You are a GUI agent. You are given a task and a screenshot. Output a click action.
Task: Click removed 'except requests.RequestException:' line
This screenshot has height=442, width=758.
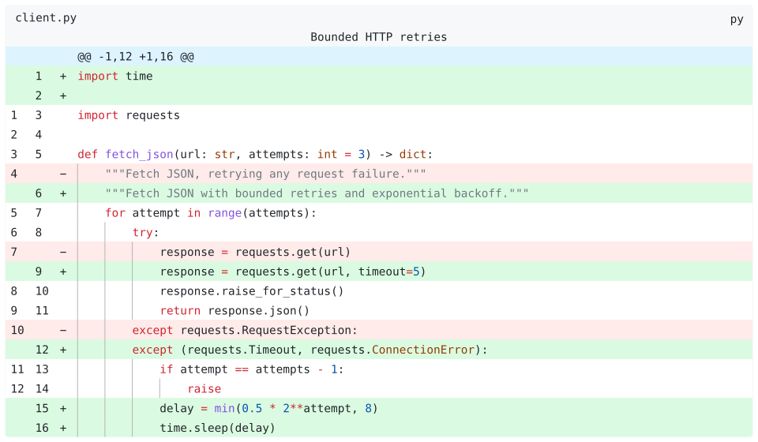tap(379, 330)
